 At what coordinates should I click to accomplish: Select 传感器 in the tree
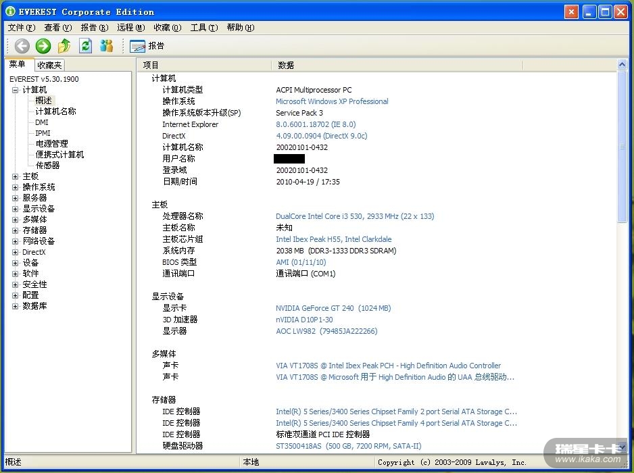tap(48, 166)
